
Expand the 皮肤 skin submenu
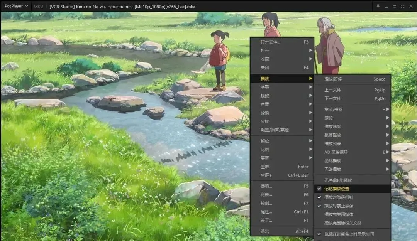[282, 121]
